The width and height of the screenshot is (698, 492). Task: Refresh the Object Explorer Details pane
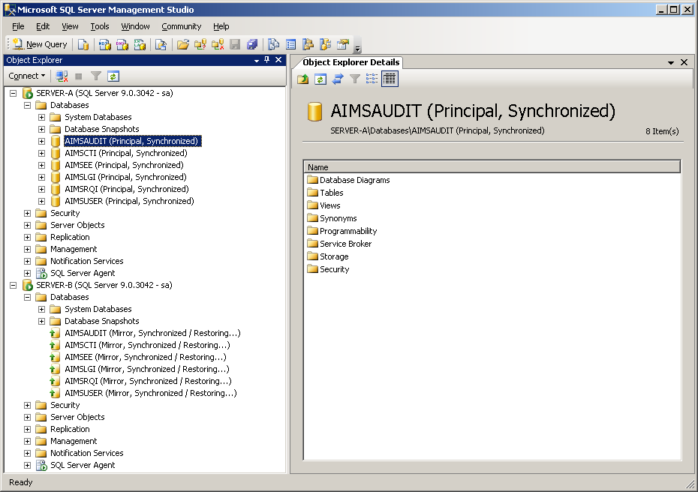click(320, 79)
